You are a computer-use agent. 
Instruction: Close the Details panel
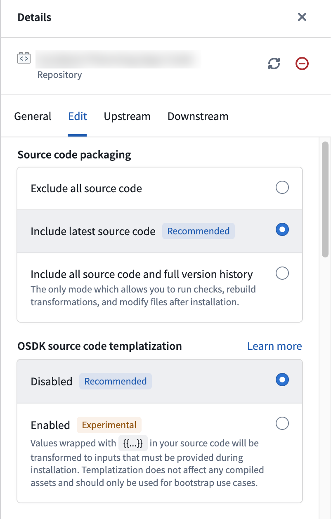302,17
